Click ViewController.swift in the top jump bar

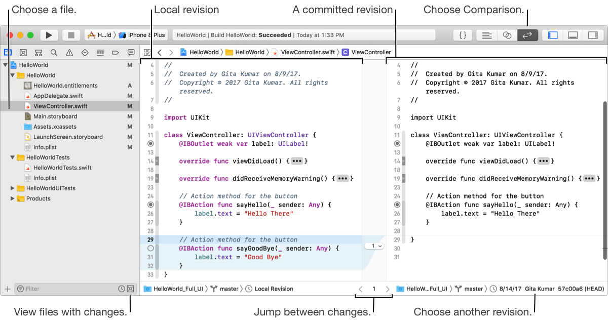point(303,52)
